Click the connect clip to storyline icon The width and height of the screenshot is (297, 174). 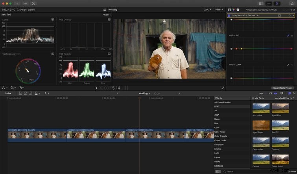pyautogui.click(x=20, y=93)
